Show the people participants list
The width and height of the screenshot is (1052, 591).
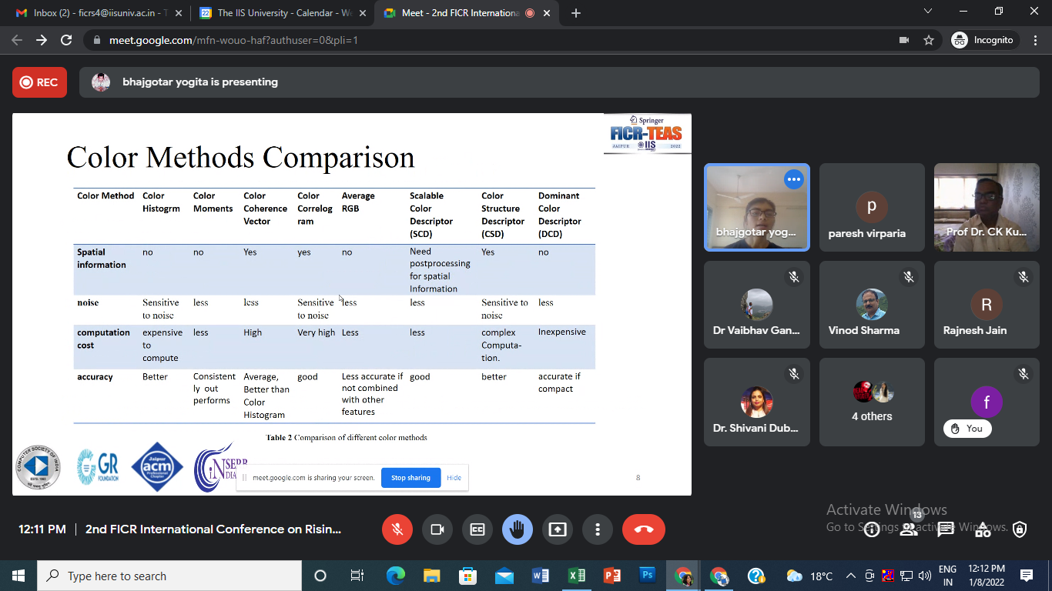coord(909,529)
